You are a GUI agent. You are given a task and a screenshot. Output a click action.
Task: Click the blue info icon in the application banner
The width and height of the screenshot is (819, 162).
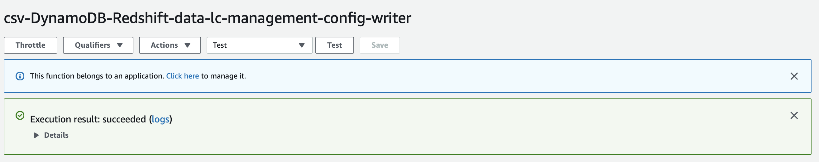tap(20, 76)
